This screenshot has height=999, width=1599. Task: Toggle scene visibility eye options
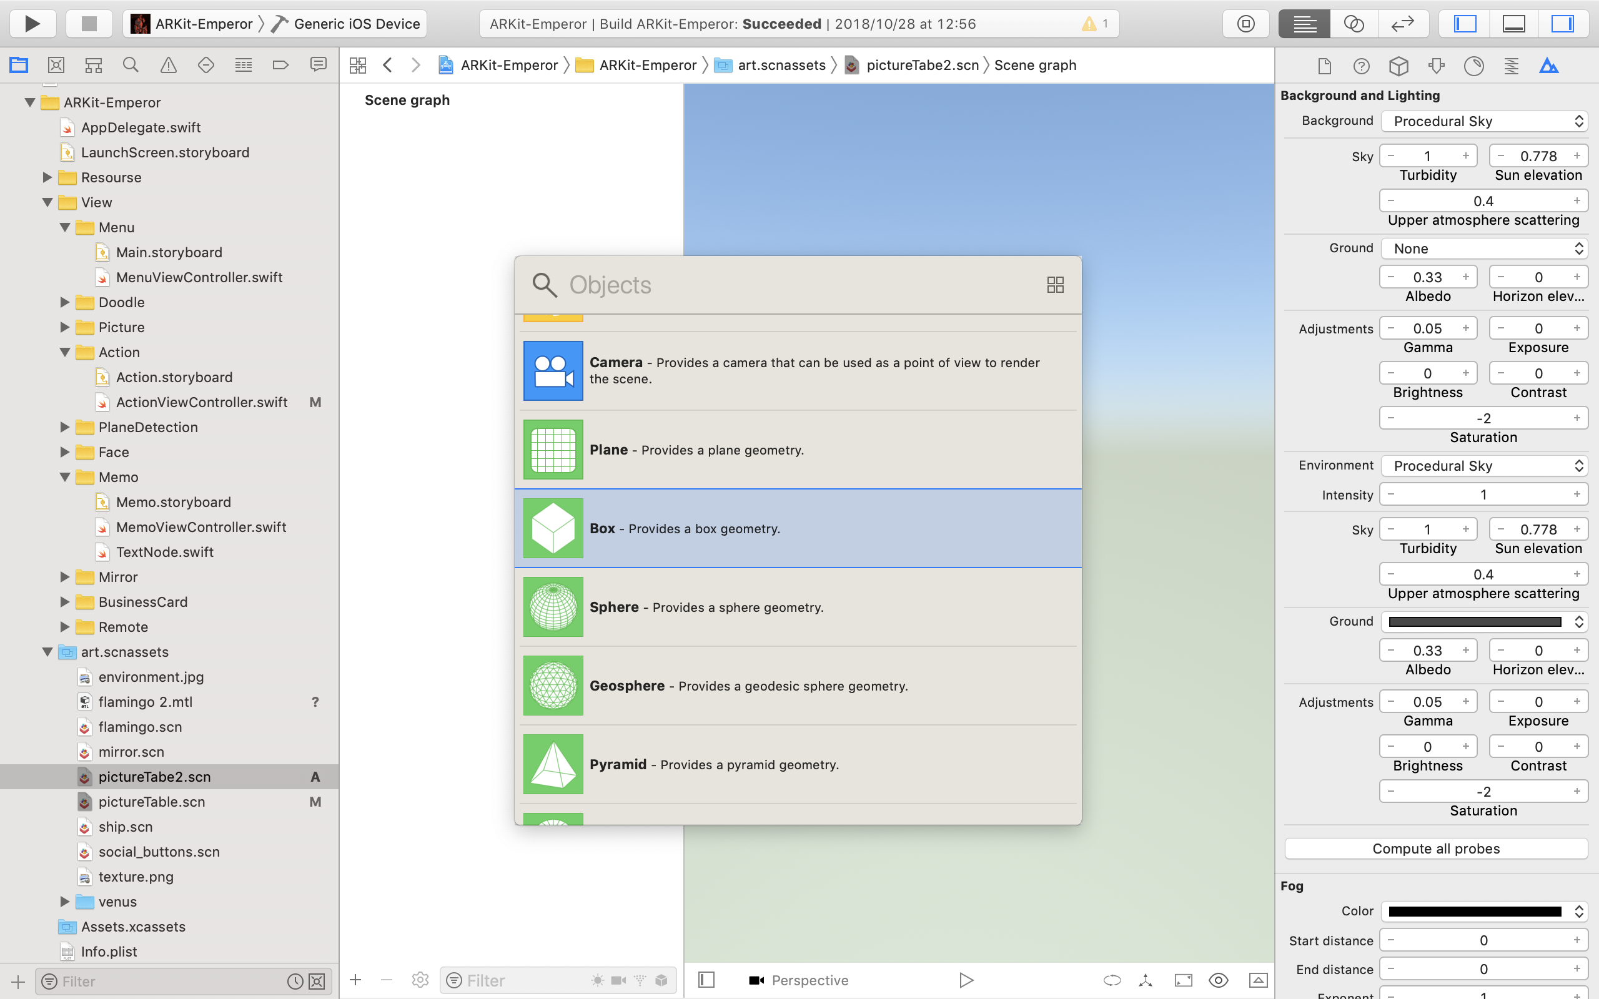1219,980
